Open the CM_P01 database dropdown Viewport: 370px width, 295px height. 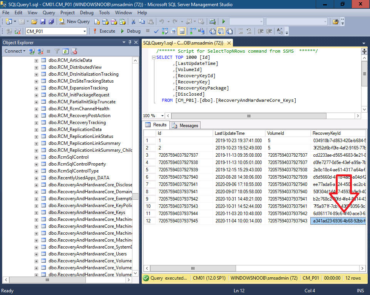coord(84,31)
